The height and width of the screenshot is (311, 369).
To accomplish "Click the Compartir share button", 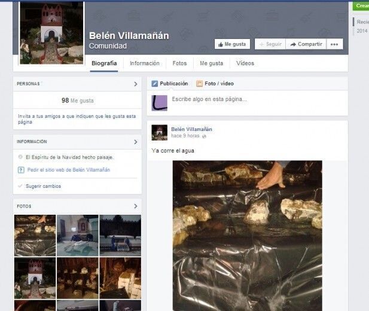I will (x=306, y=44).
